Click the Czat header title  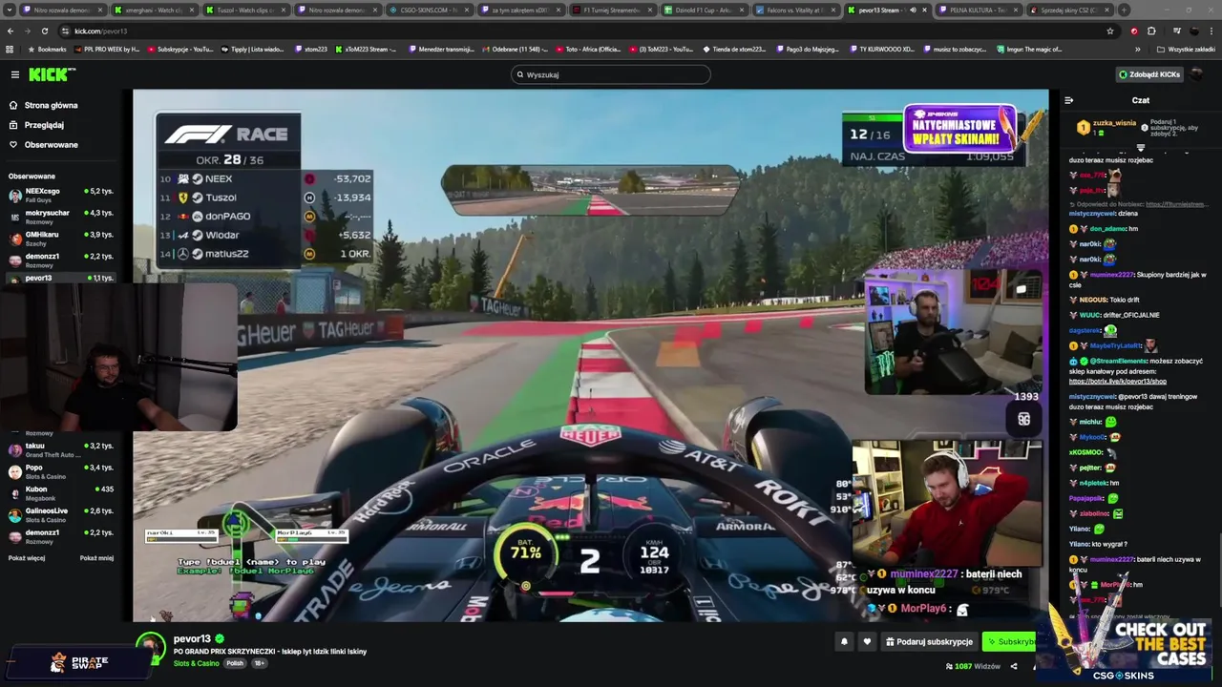click(1141, 100)
